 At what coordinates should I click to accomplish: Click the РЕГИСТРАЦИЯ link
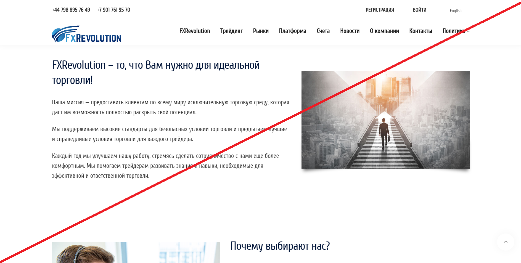pos(380,10)
